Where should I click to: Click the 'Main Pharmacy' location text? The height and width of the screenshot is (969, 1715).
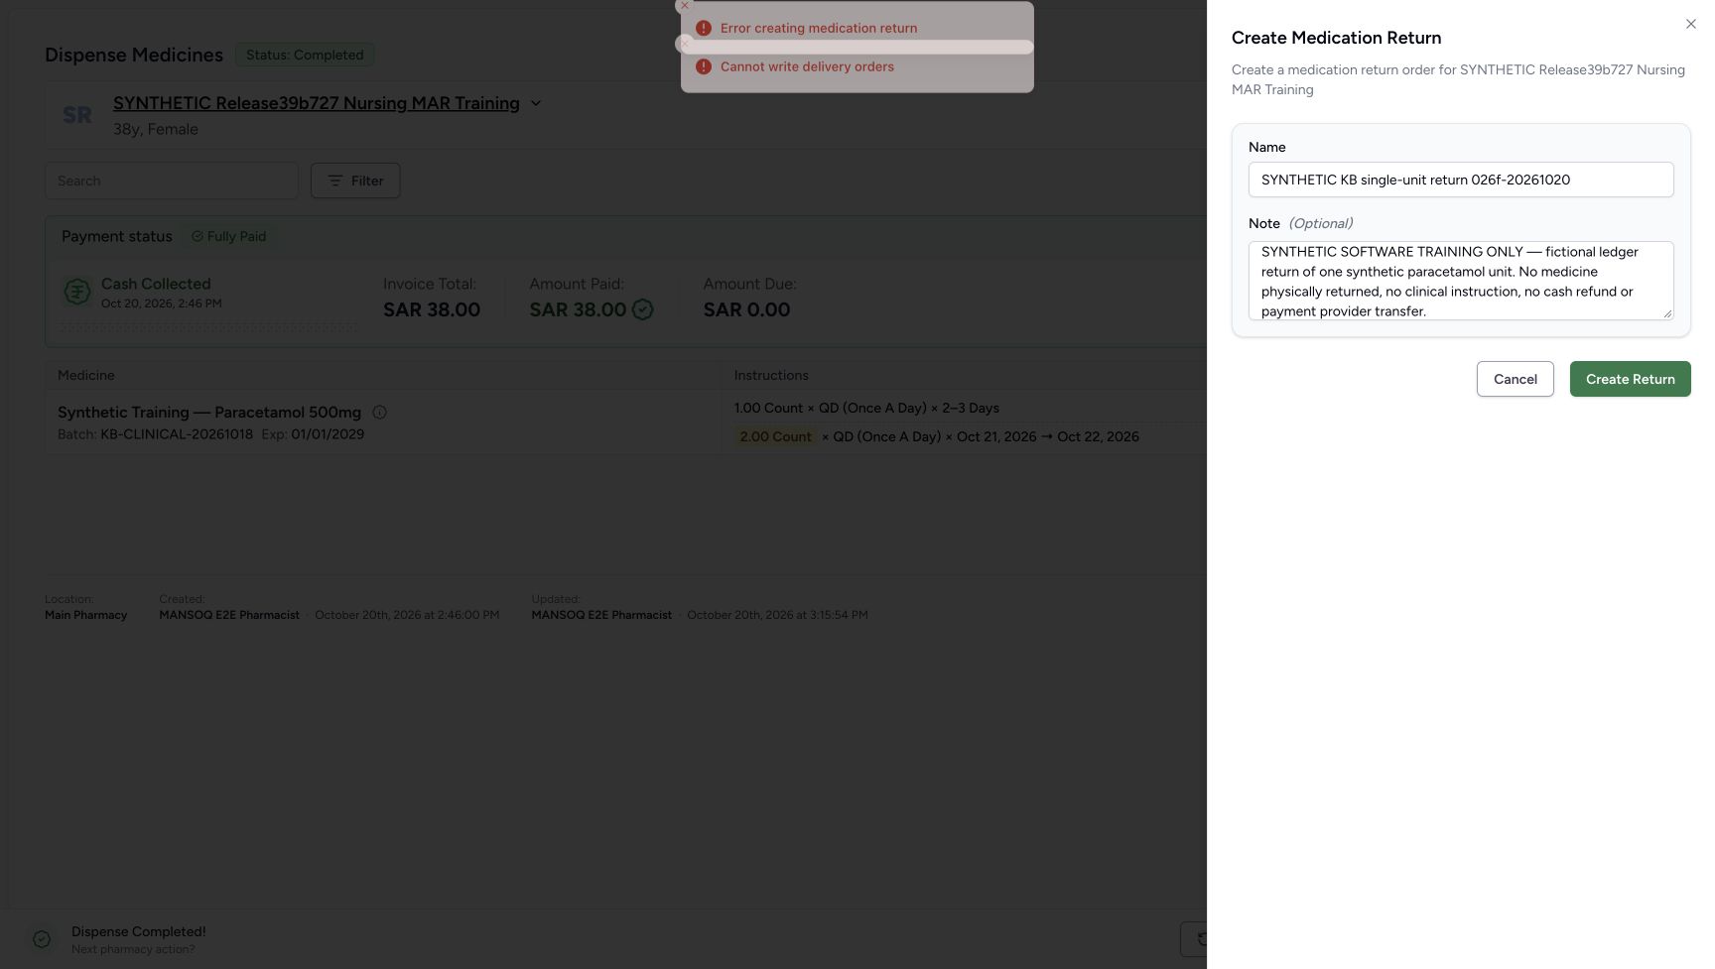pos(86,615)
